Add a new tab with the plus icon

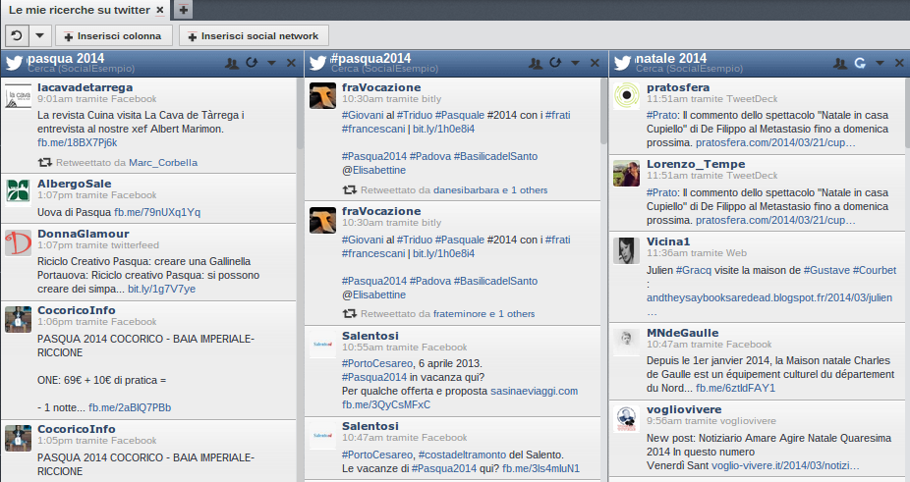(184, 10)
